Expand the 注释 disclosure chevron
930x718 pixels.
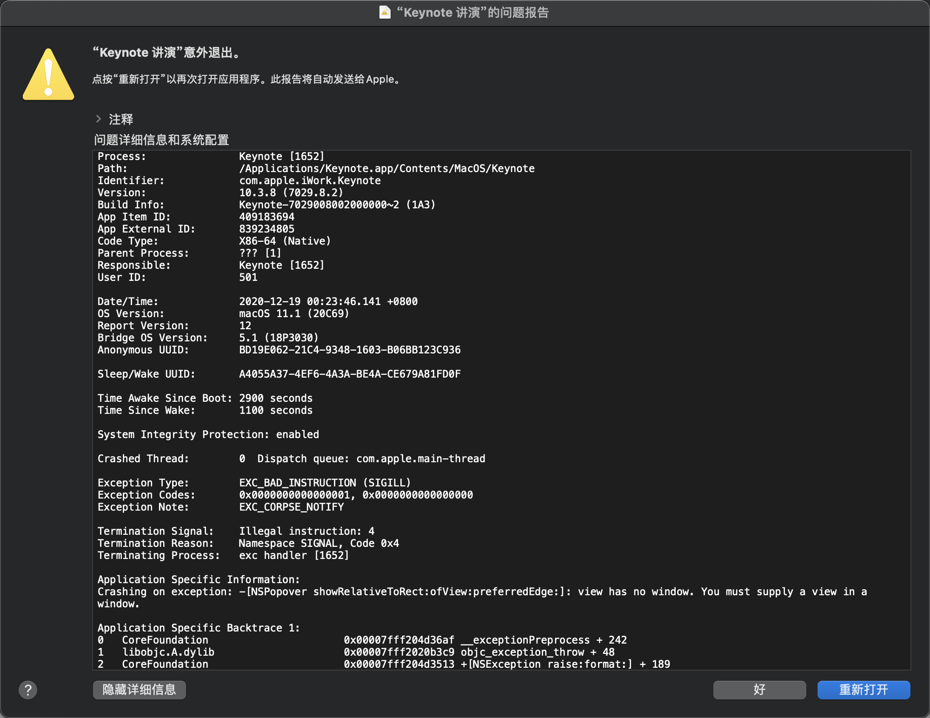pos(99,119)
